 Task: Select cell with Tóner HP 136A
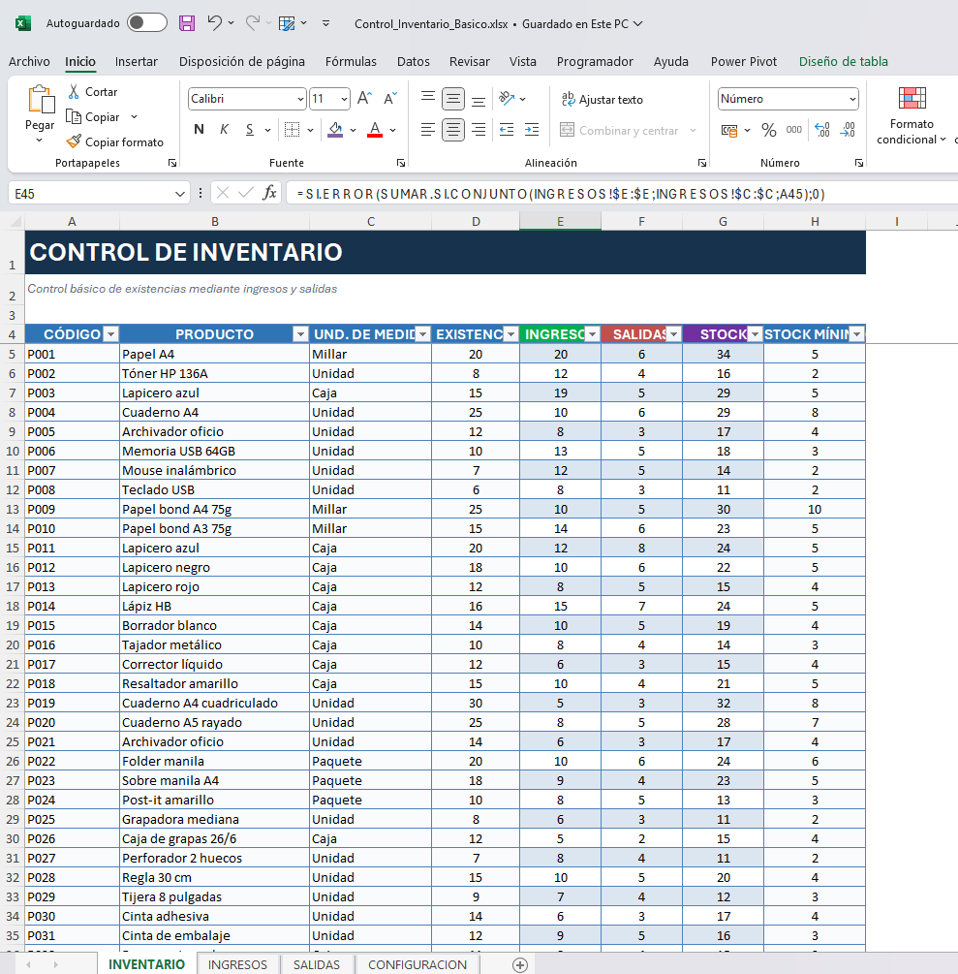[x=214, y=373]
